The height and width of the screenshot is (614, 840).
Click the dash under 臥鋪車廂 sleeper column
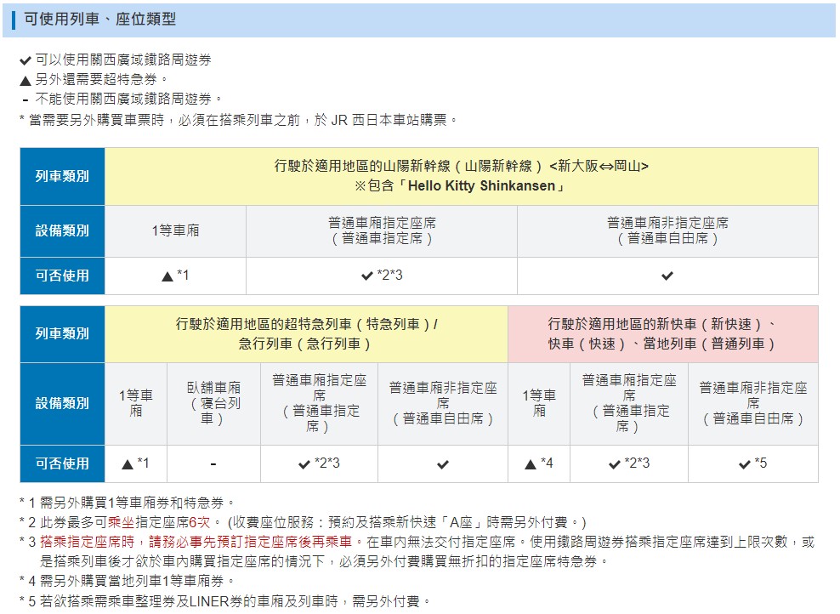pos(213,464)
